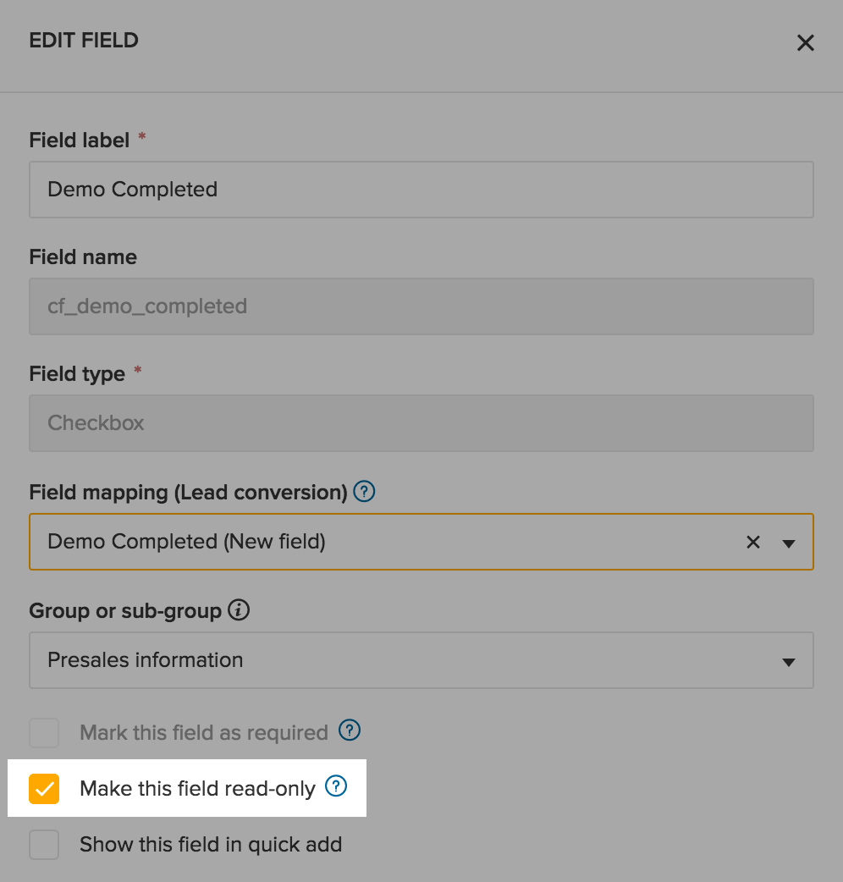Expand the Group or sub-group dropdown arrow
843x882 pixels.
tap(789, 661)
